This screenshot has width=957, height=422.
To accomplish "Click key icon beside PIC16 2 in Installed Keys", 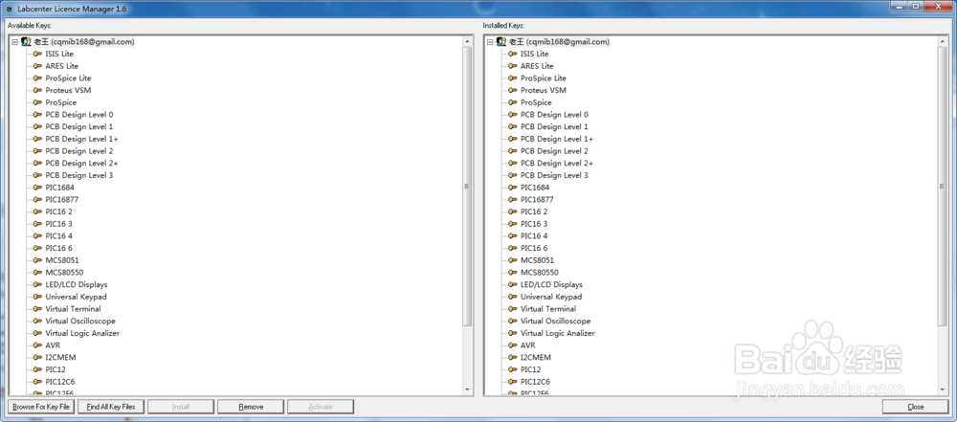I will (x=513, y=211).
